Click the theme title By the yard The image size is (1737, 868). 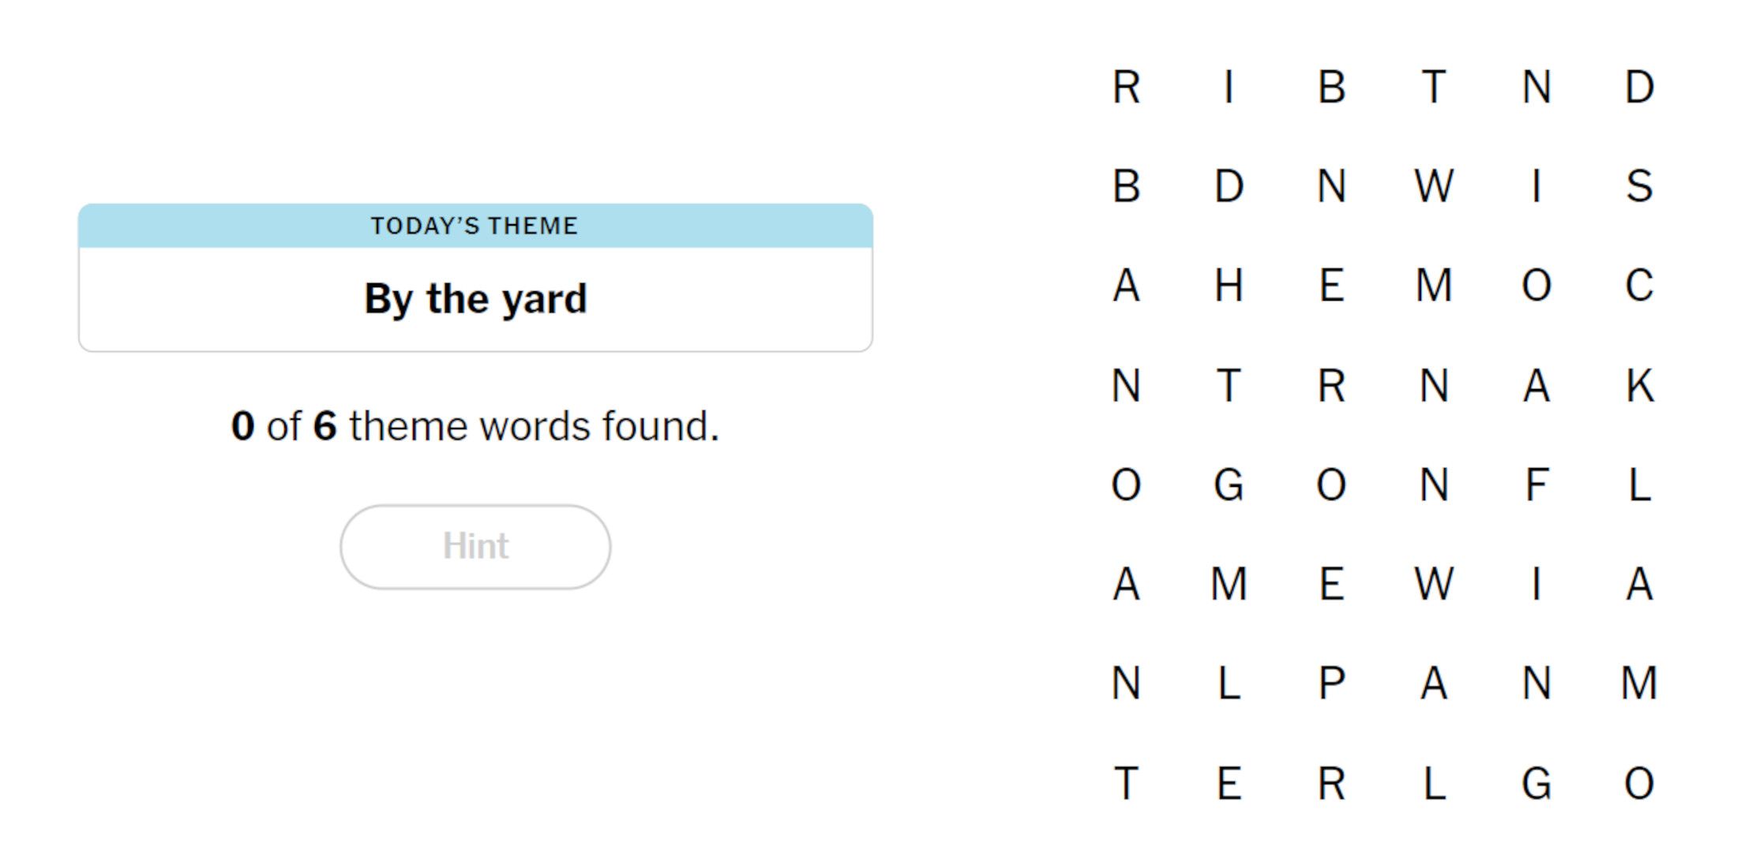coord(474,297)
